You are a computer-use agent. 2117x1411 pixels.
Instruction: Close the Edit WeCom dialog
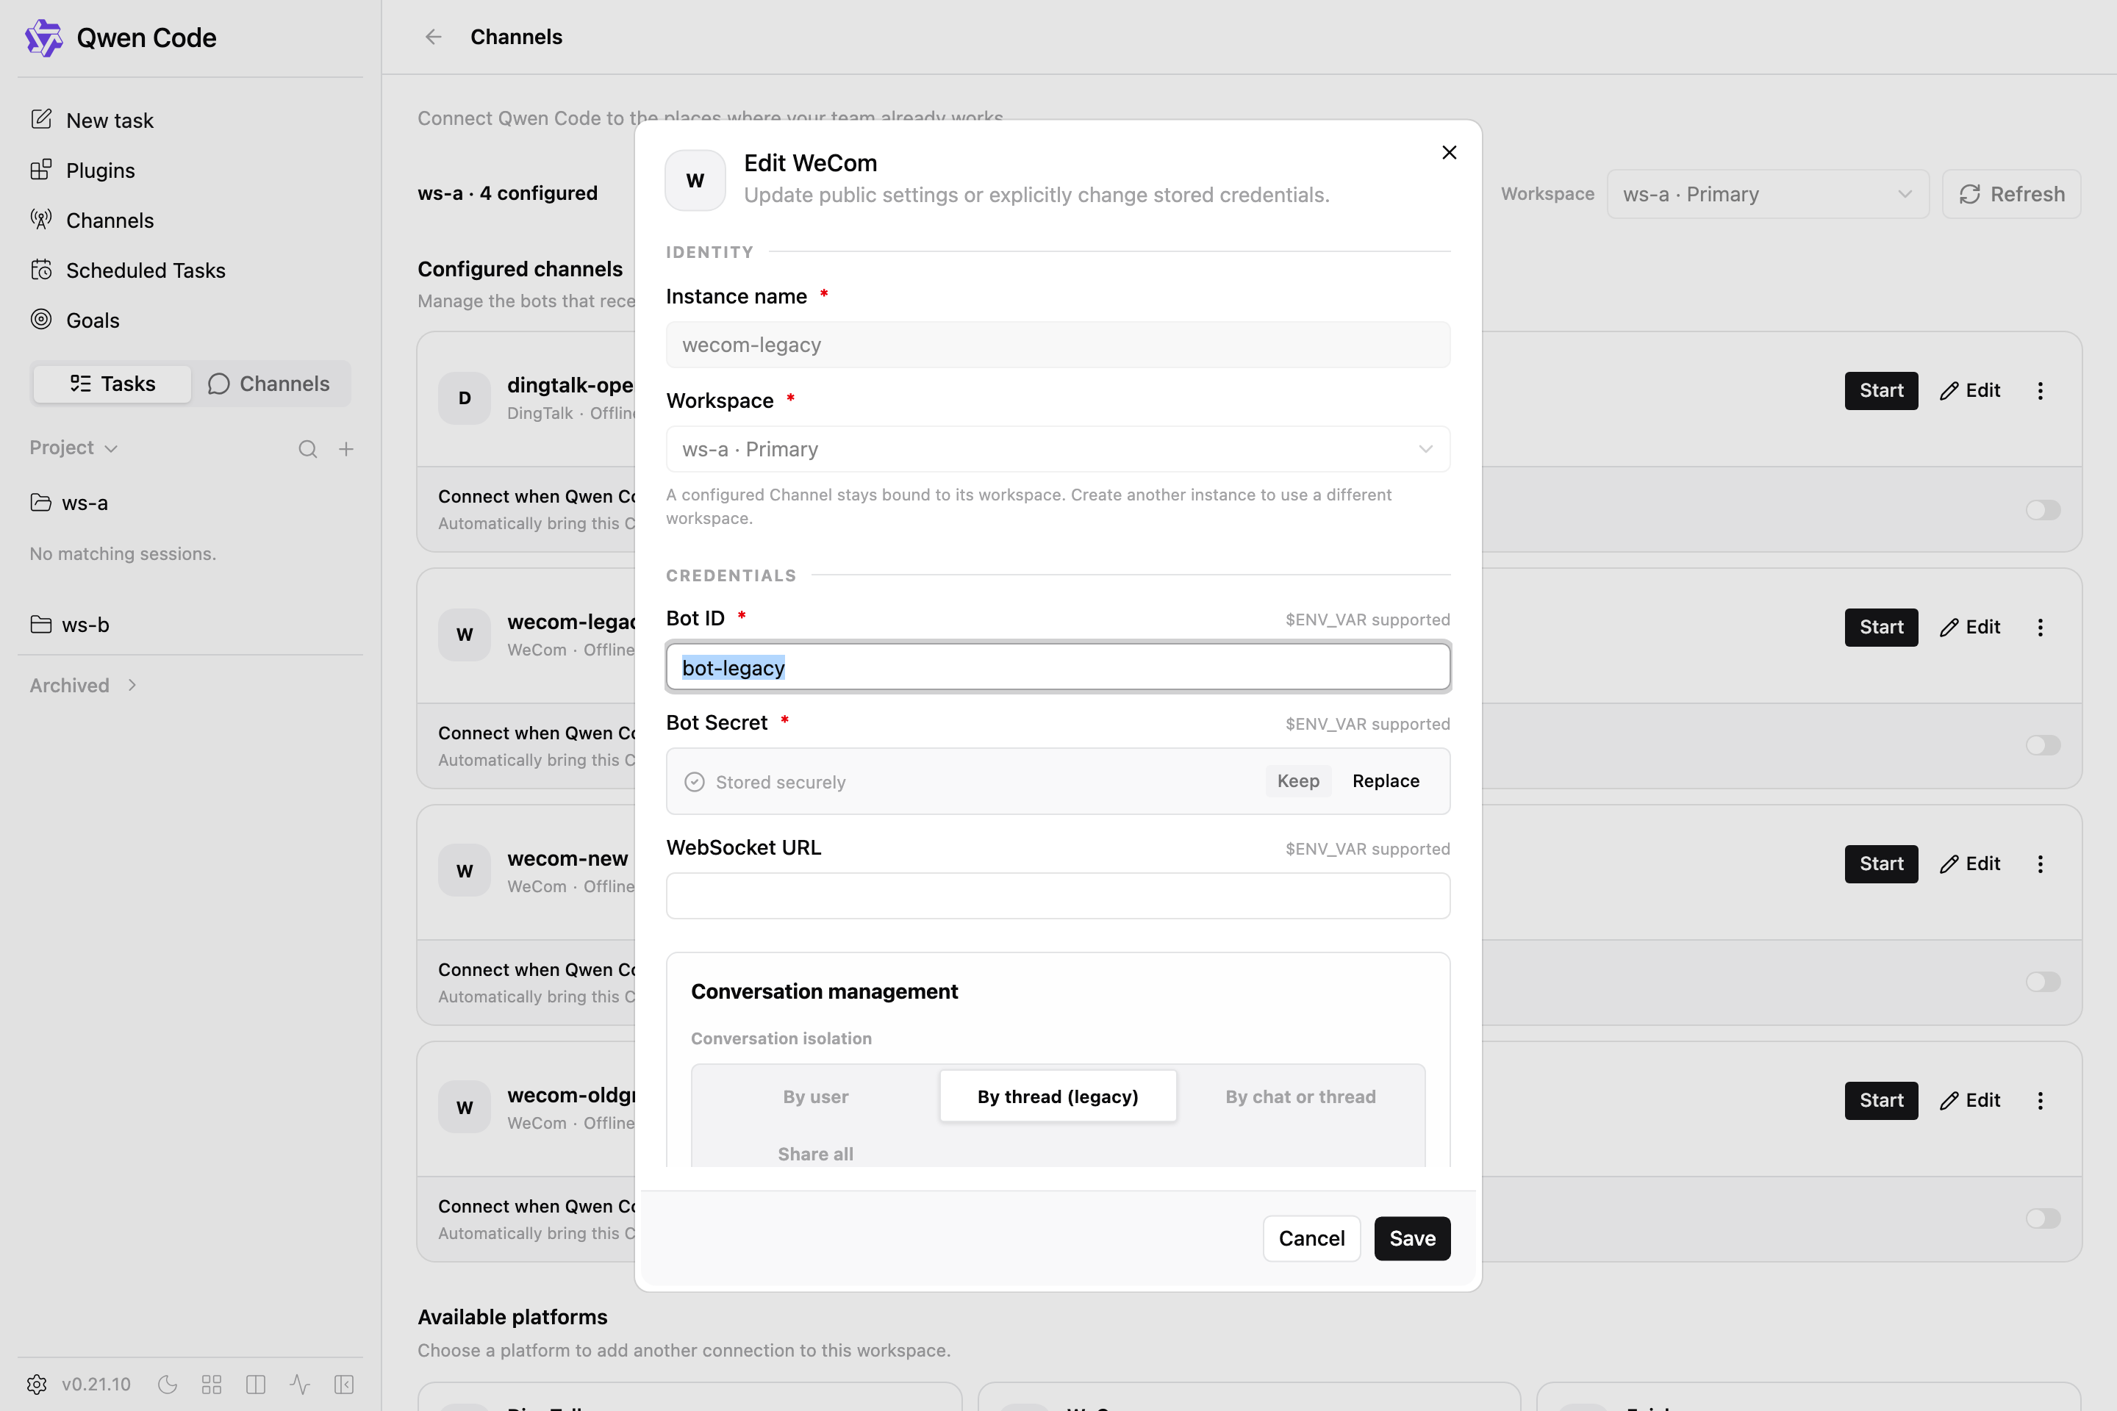tap(1449, 152)
